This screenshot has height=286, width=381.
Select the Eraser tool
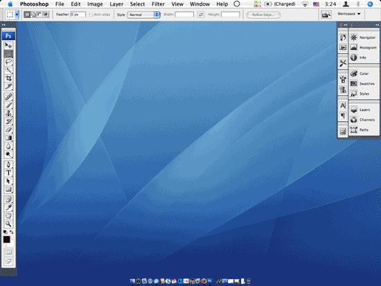tap(8, 129)
